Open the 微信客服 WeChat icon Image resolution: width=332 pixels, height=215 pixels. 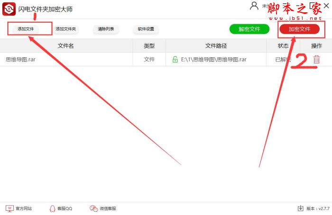coord(93,208)
